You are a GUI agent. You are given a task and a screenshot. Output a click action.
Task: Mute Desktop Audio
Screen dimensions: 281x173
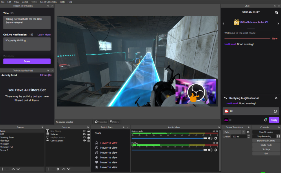(x=210, y=138)
